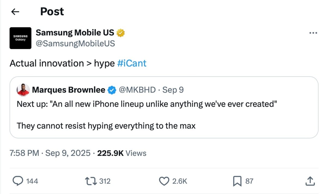327x194 pixels.
Task: Open the #iCant hashtag
Action: tap(132, 63)
